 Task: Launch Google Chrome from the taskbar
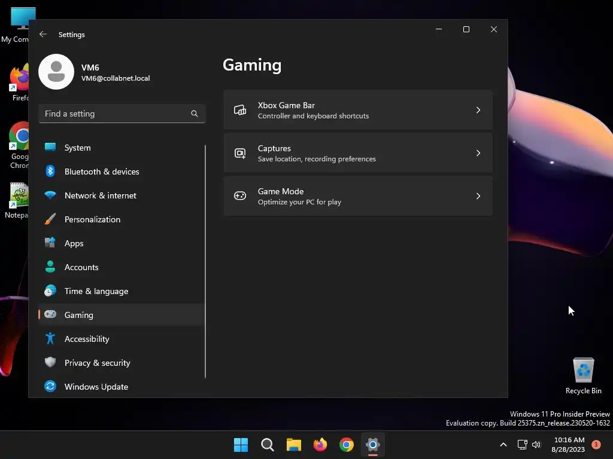click(347, 445)
